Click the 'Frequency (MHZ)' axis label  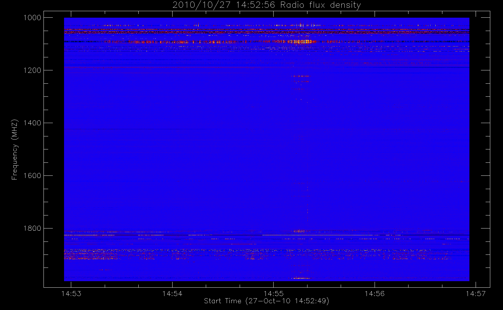coord(15,149)
